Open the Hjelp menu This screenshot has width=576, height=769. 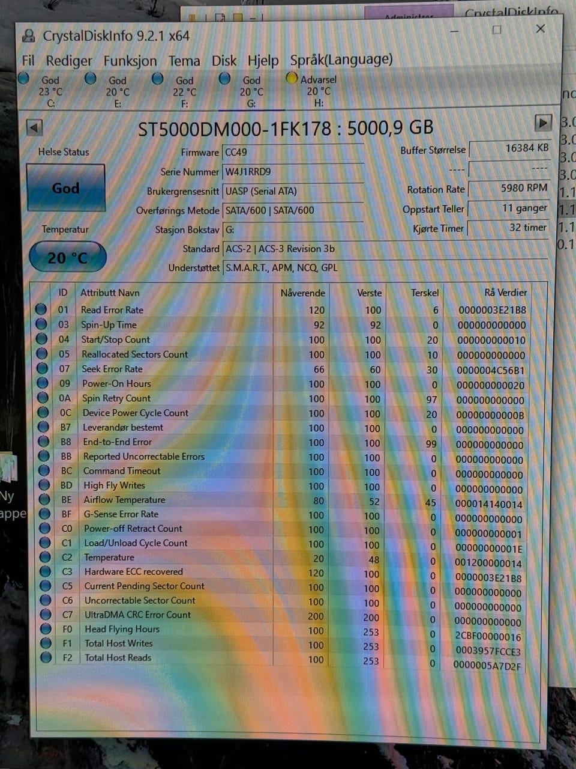pyautogui.click(x=263, y=61)
